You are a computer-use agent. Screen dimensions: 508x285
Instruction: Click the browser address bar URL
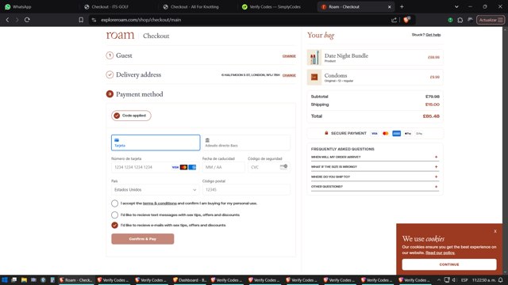tap(141, 20)
